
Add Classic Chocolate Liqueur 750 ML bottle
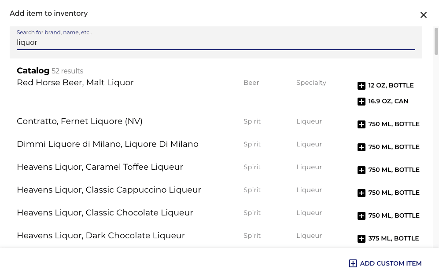pyautogui.click(x=388, y=216)
